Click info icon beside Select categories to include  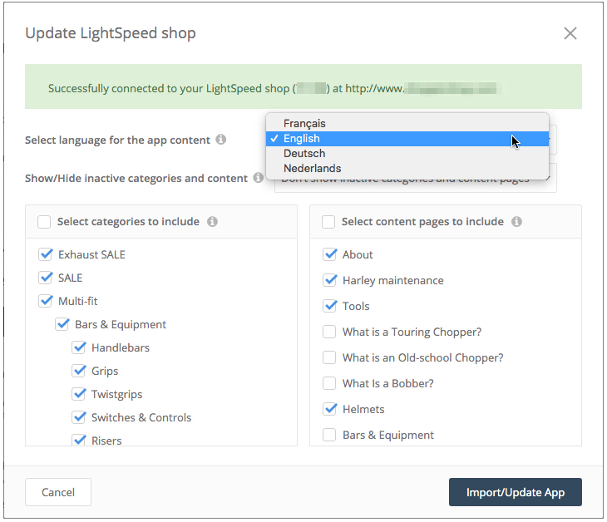213,222
